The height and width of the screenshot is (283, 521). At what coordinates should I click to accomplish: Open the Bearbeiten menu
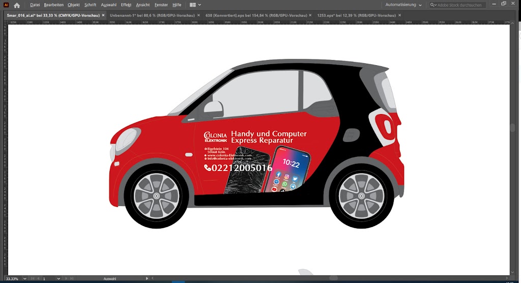pyautogui.click(x=53, y=5)
